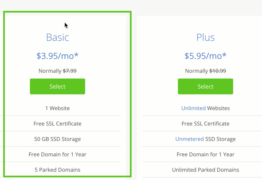
Task: Open the Unmetered SSD storage link
Action: point(189,139)
